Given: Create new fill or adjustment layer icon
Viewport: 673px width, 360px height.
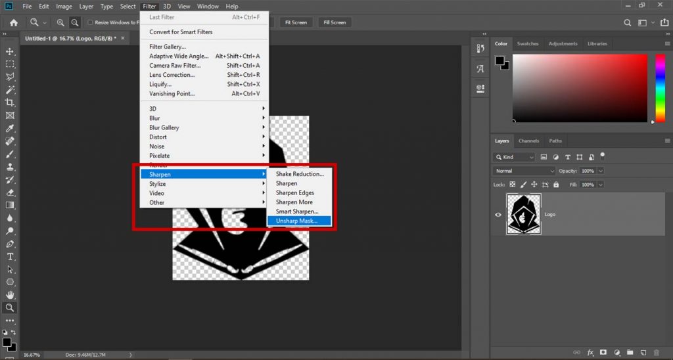Looking at the screenshot, I should pos(616,352).
